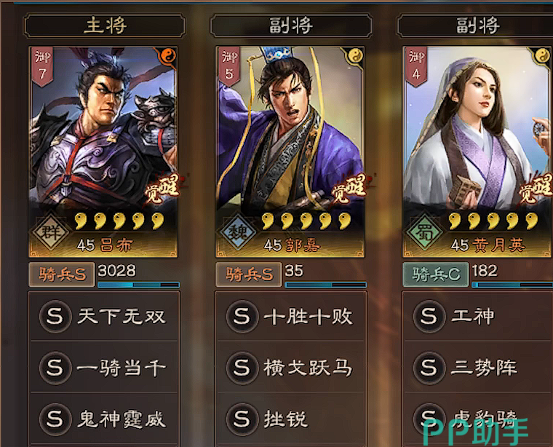Click the 魏 faction emblem on 郭嘉
Viewport: 553px width, 447px height.
click(x=237, y=233)
